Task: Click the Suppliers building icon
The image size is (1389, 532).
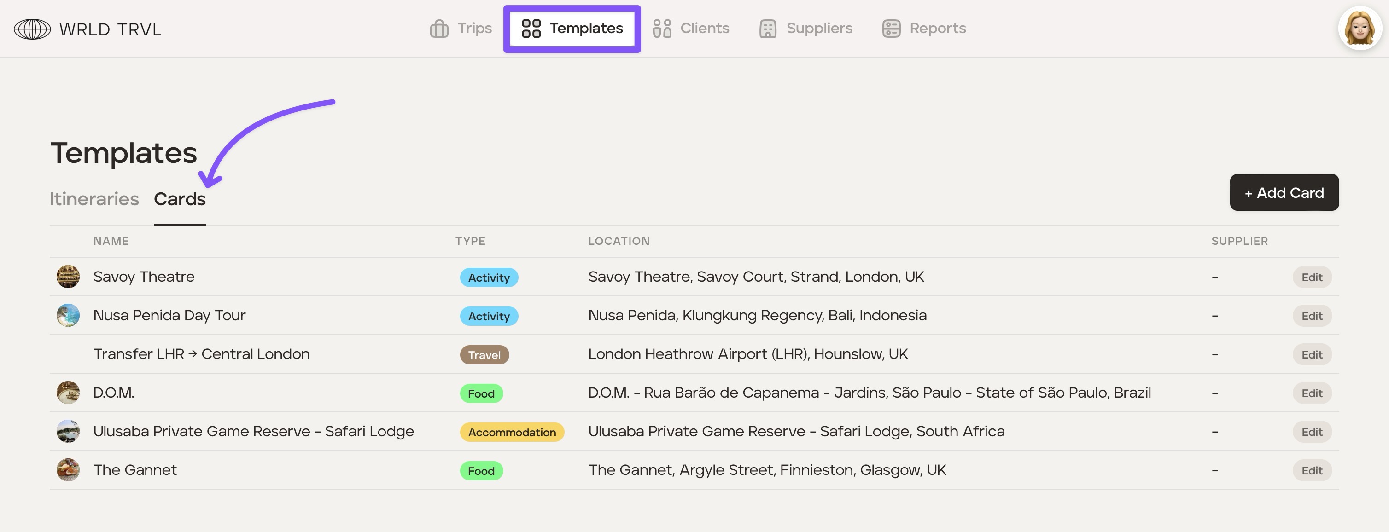Action: 768,29
